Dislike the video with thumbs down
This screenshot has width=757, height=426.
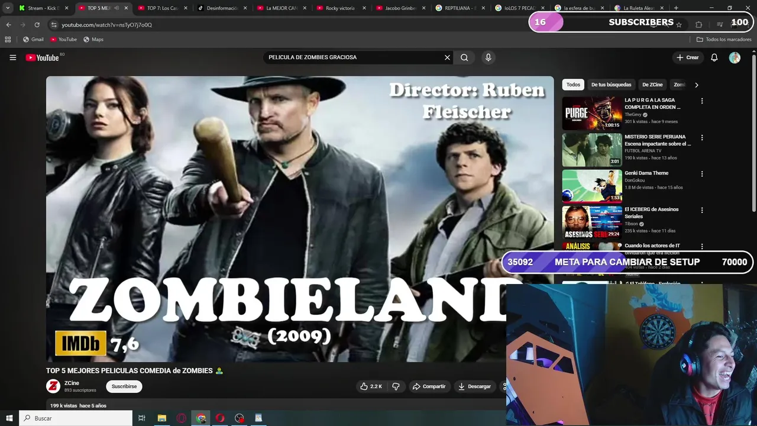(396, 386)
